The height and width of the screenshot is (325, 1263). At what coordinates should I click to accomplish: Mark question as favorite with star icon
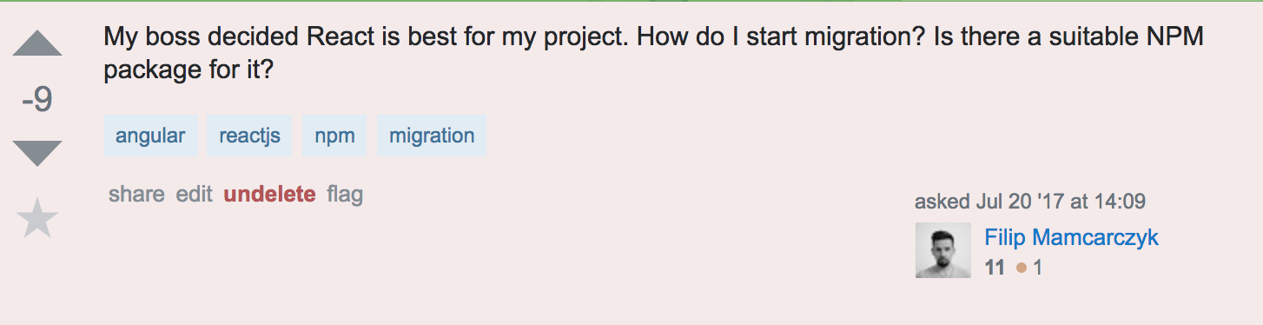[x=37, y=217]
